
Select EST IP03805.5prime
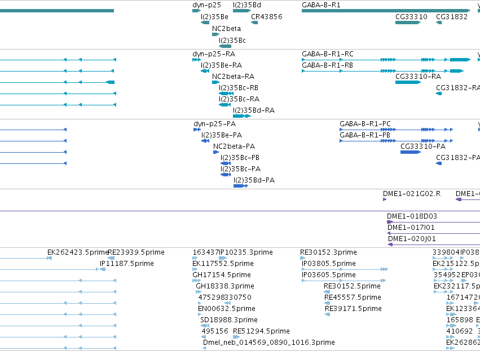[x=329, y=264]
